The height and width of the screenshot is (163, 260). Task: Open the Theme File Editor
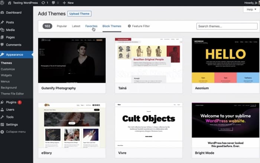(12, 94)
